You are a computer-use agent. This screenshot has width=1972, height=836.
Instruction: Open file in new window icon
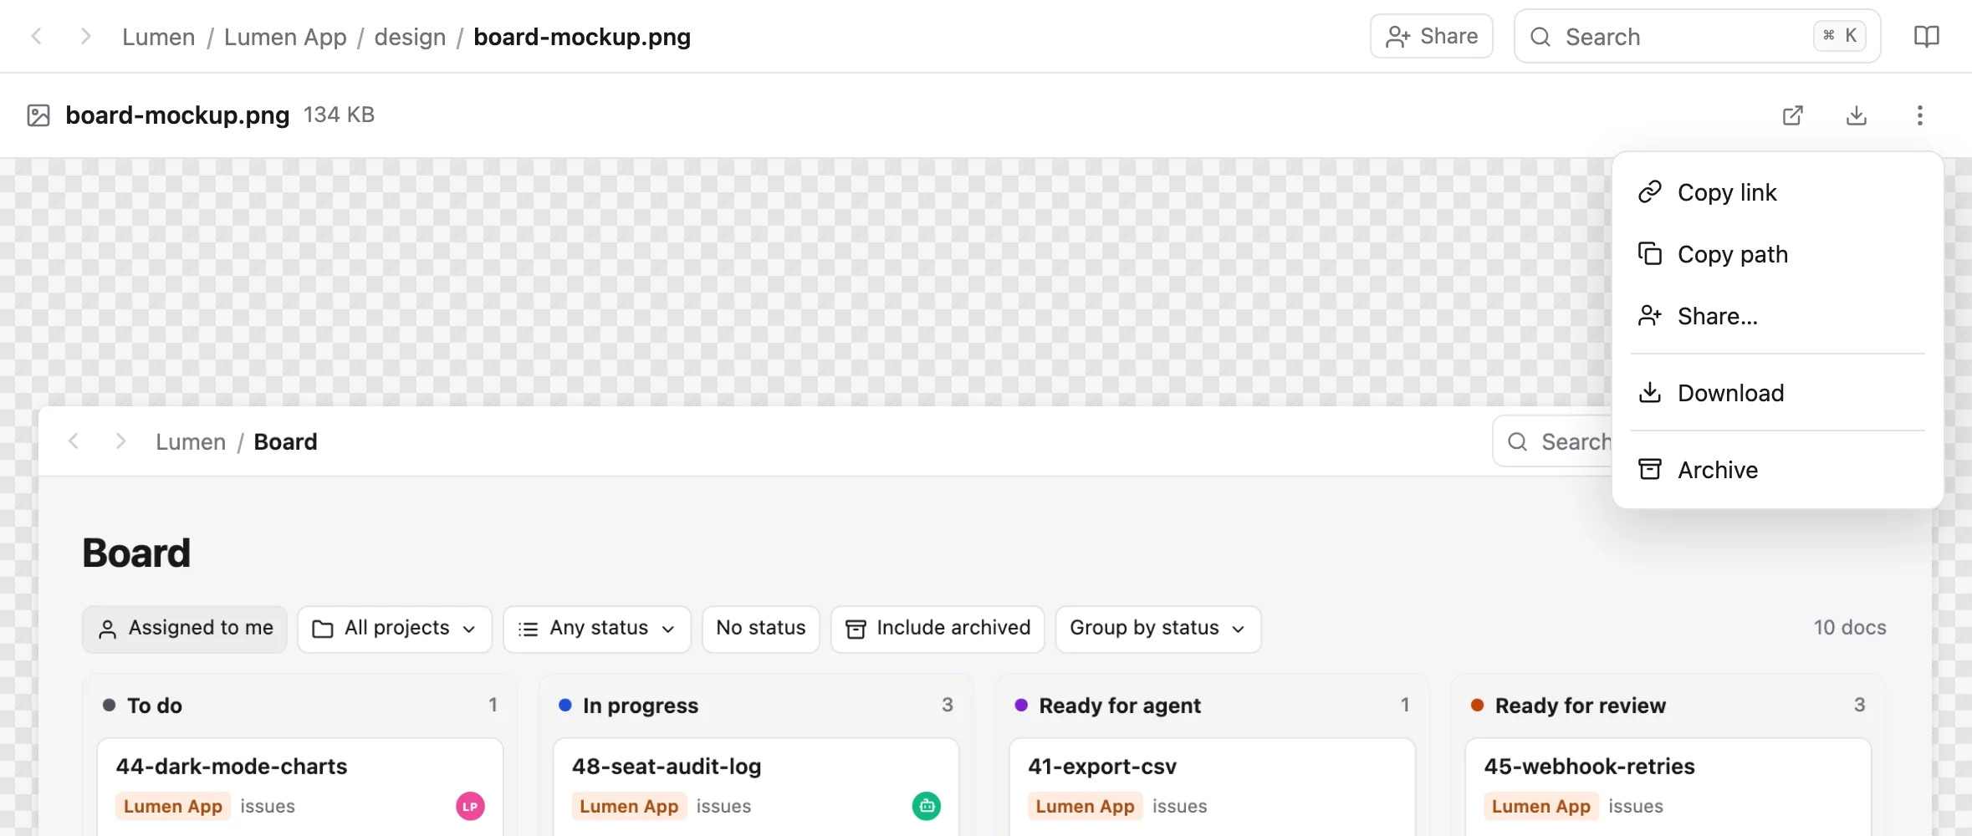[1792, 115]
